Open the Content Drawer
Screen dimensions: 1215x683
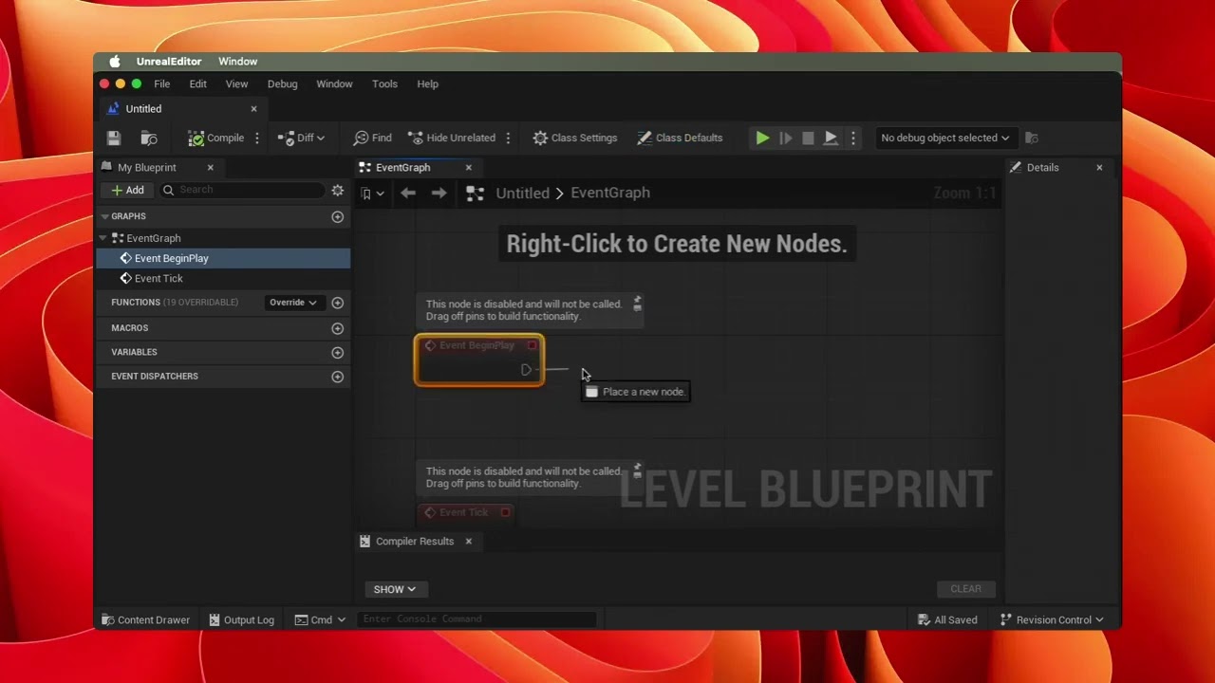coord(145,620)
